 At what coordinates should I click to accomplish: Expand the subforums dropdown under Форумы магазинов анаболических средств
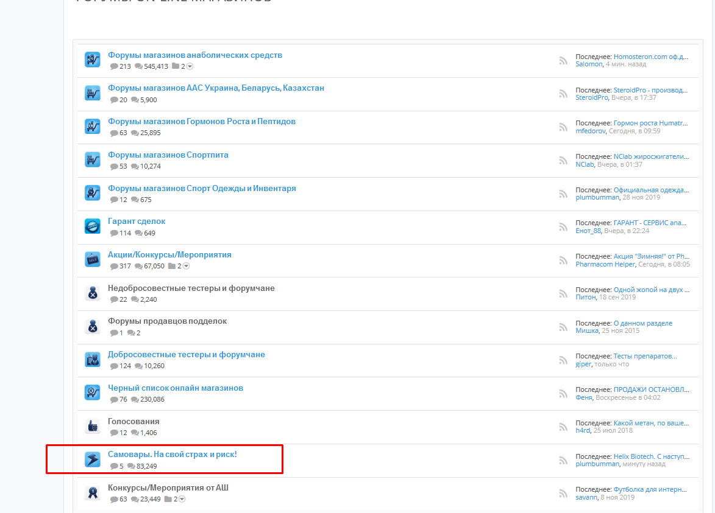[190, 66]
